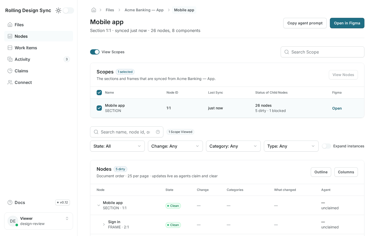Image resolution: width=377 pixels, height=236 pixels.
Task: Click Copy agent prompt button
Action: click(x=305, y=23)
